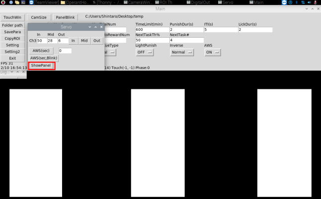This screenshot has height=199, width=321.
Task: Move servo to Mid position button
Action: pos(84,41)
